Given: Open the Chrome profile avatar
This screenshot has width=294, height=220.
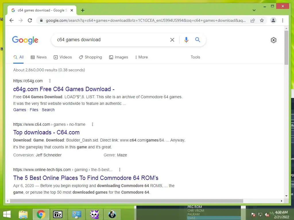Looking at the screenshot, I should click(273, 20).
